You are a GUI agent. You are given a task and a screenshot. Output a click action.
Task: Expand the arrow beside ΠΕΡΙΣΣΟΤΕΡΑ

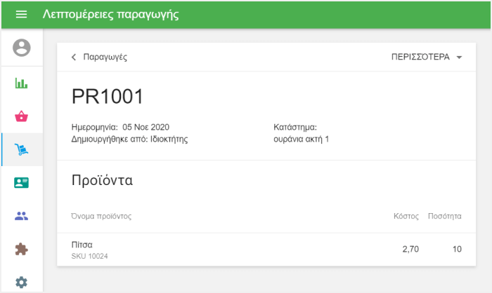tap(459, 57)
